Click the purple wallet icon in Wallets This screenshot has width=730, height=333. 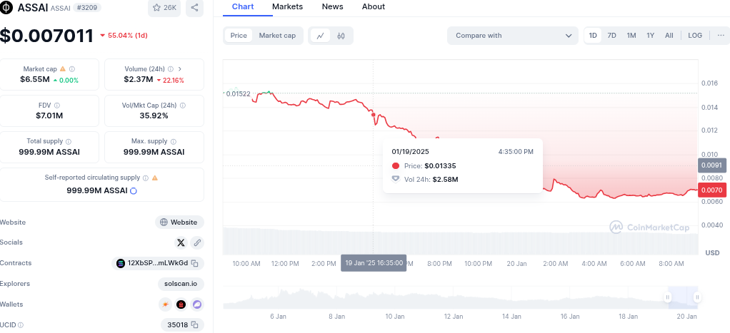tap(197, 304)
